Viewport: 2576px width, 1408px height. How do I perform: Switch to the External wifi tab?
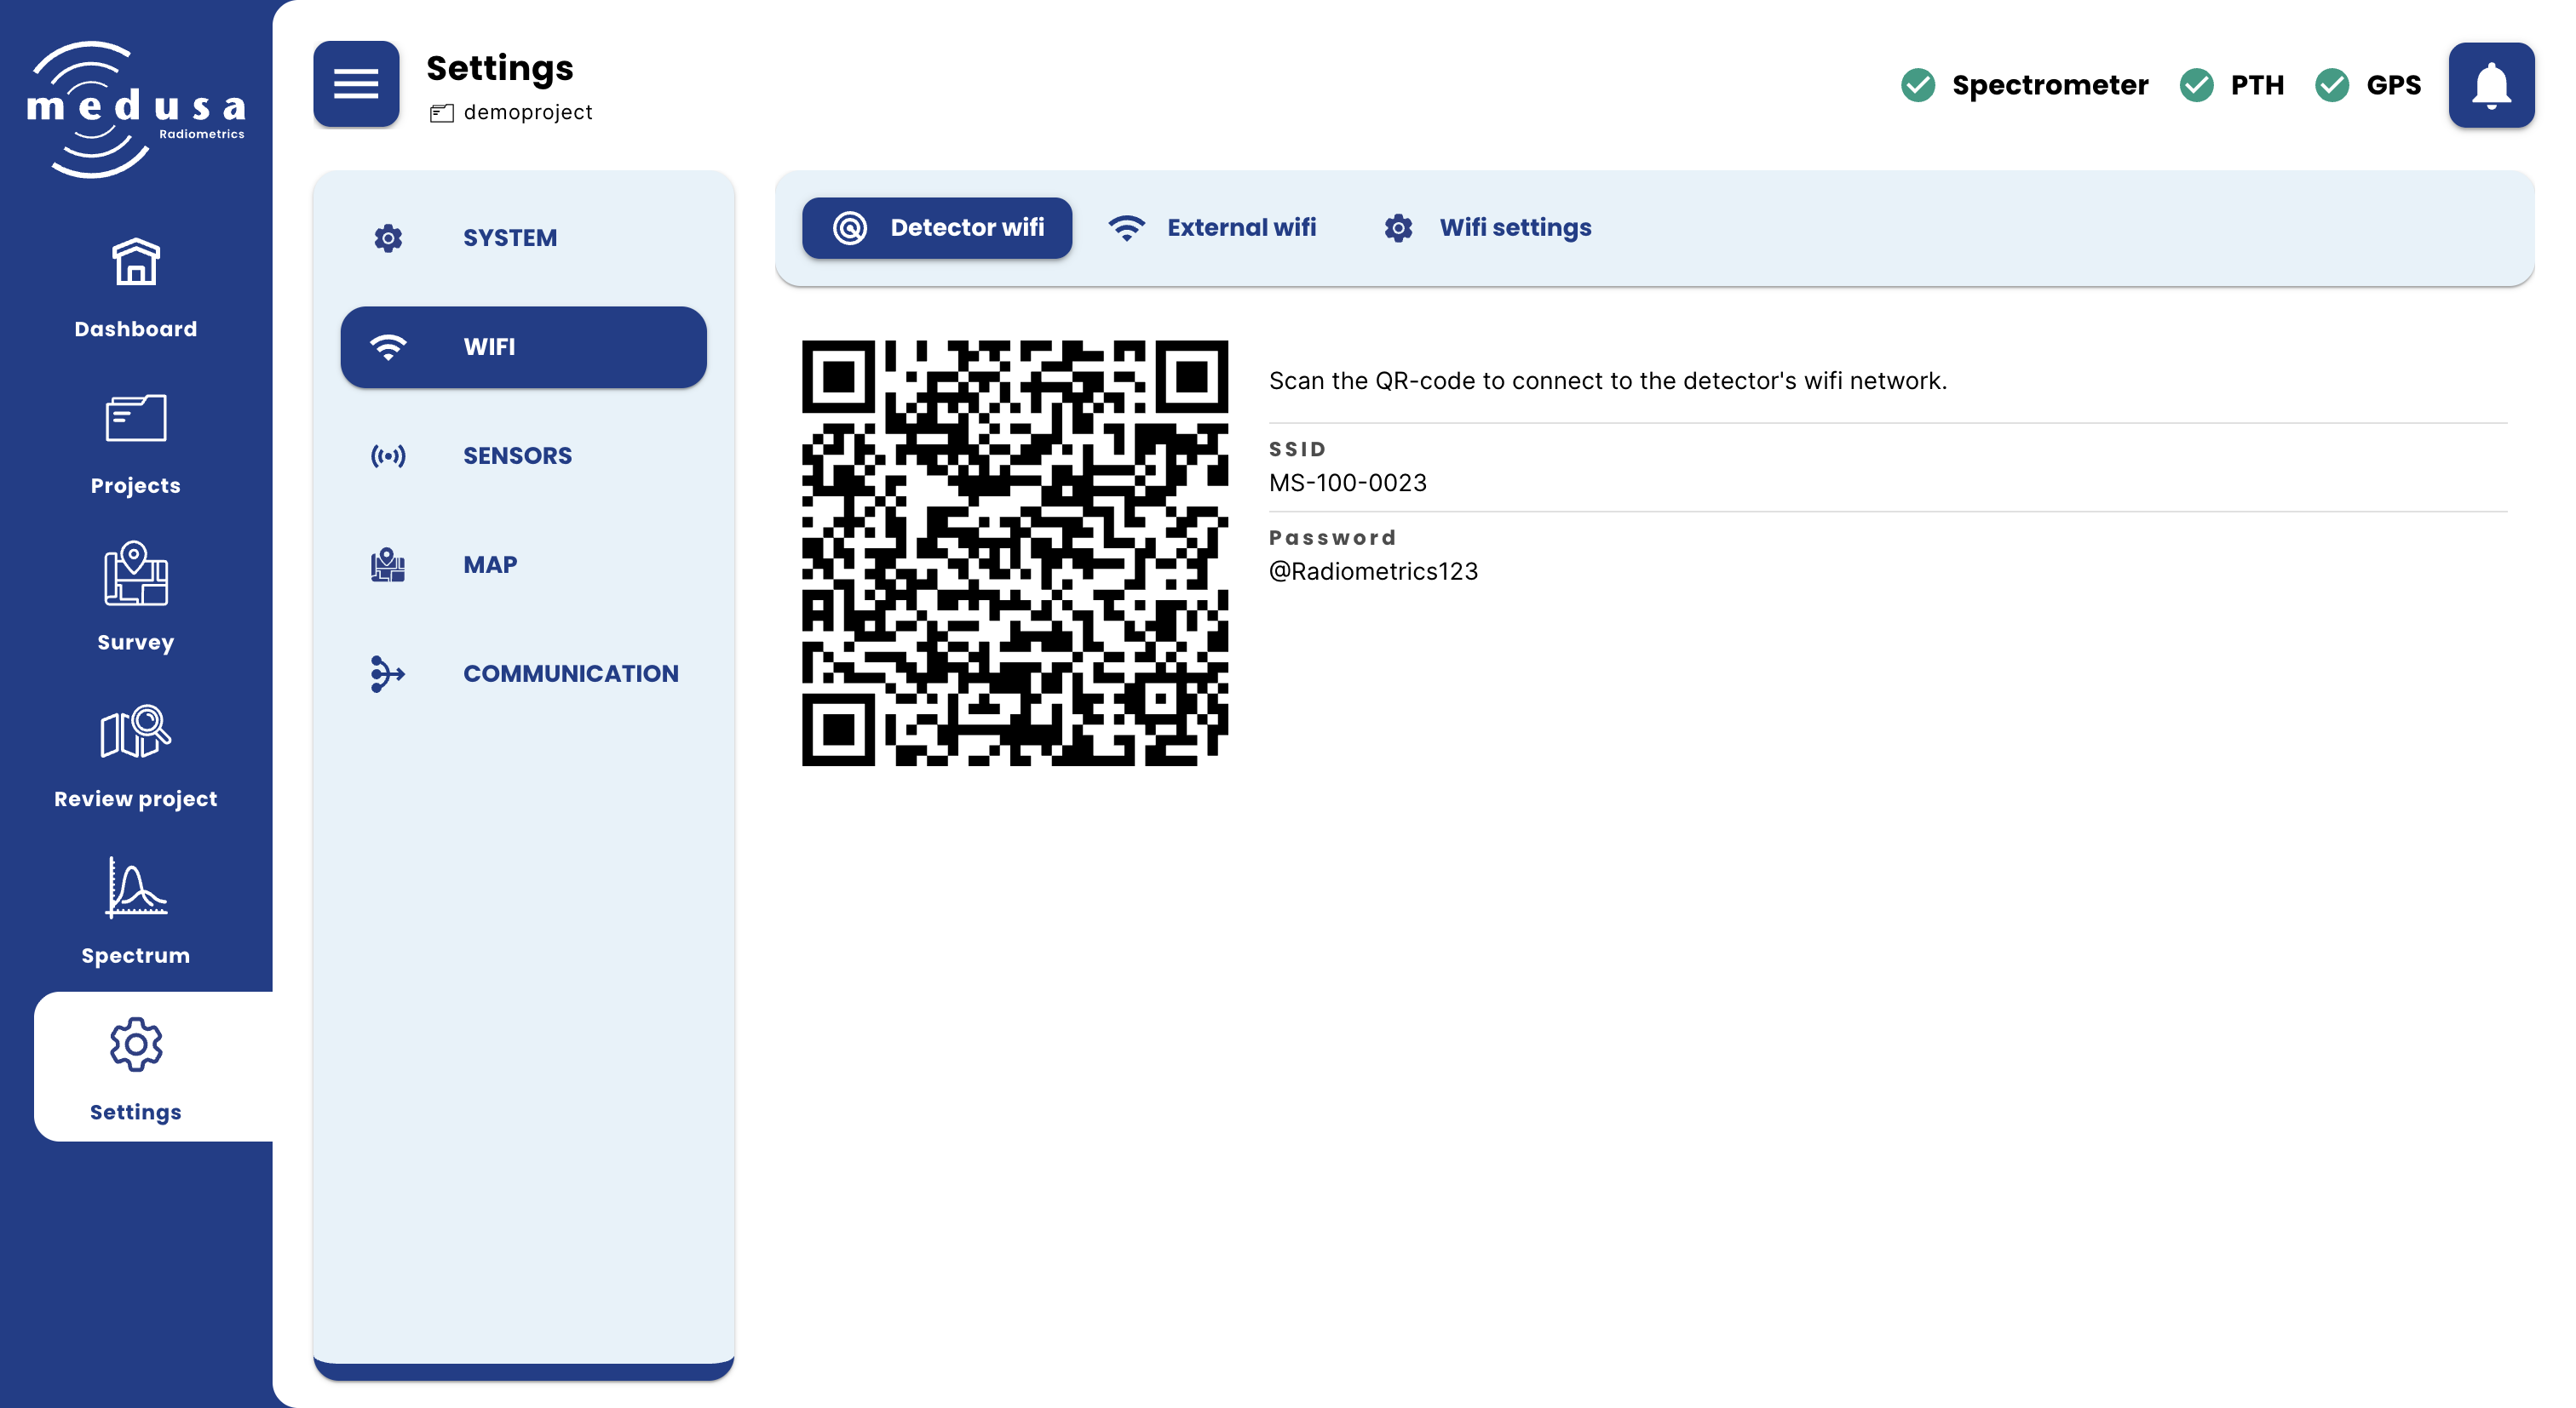coord(1212,228)
